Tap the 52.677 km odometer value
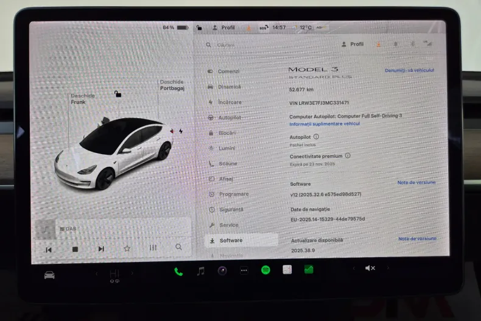The height and width of the screenshot is (321, 481). tap(301, 90)
